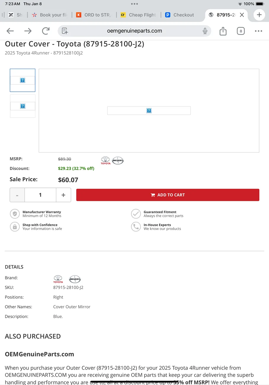Screen dimensions: 269x385
Task: Open the reader view icon in address bar
Action: pyautogui.click(x=65, y=31)
